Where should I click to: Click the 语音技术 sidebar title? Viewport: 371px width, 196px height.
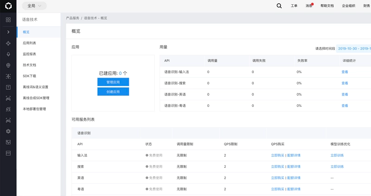point(30,19)
